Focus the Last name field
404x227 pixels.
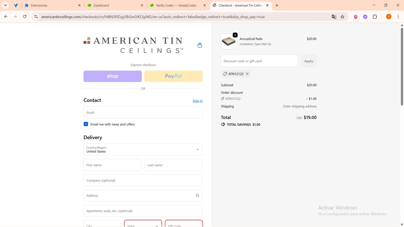[x=174, y=165]
